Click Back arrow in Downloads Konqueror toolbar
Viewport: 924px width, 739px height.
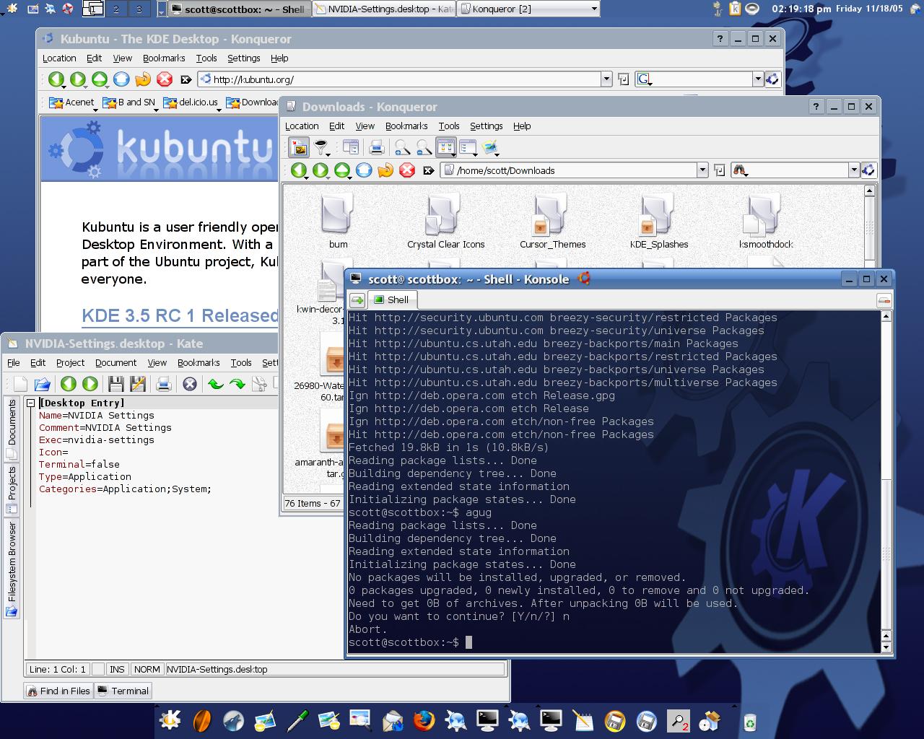299,170
